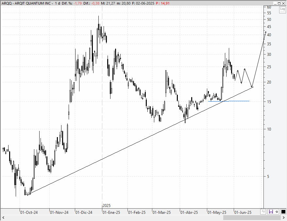Screen dimensions: 287x221
Task: Click the 5 price axis label
Action: (x=268, y=177)
